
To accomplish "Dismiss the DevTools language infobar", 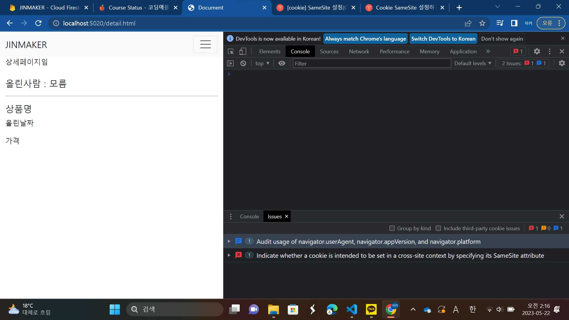I will coord(562,39).
